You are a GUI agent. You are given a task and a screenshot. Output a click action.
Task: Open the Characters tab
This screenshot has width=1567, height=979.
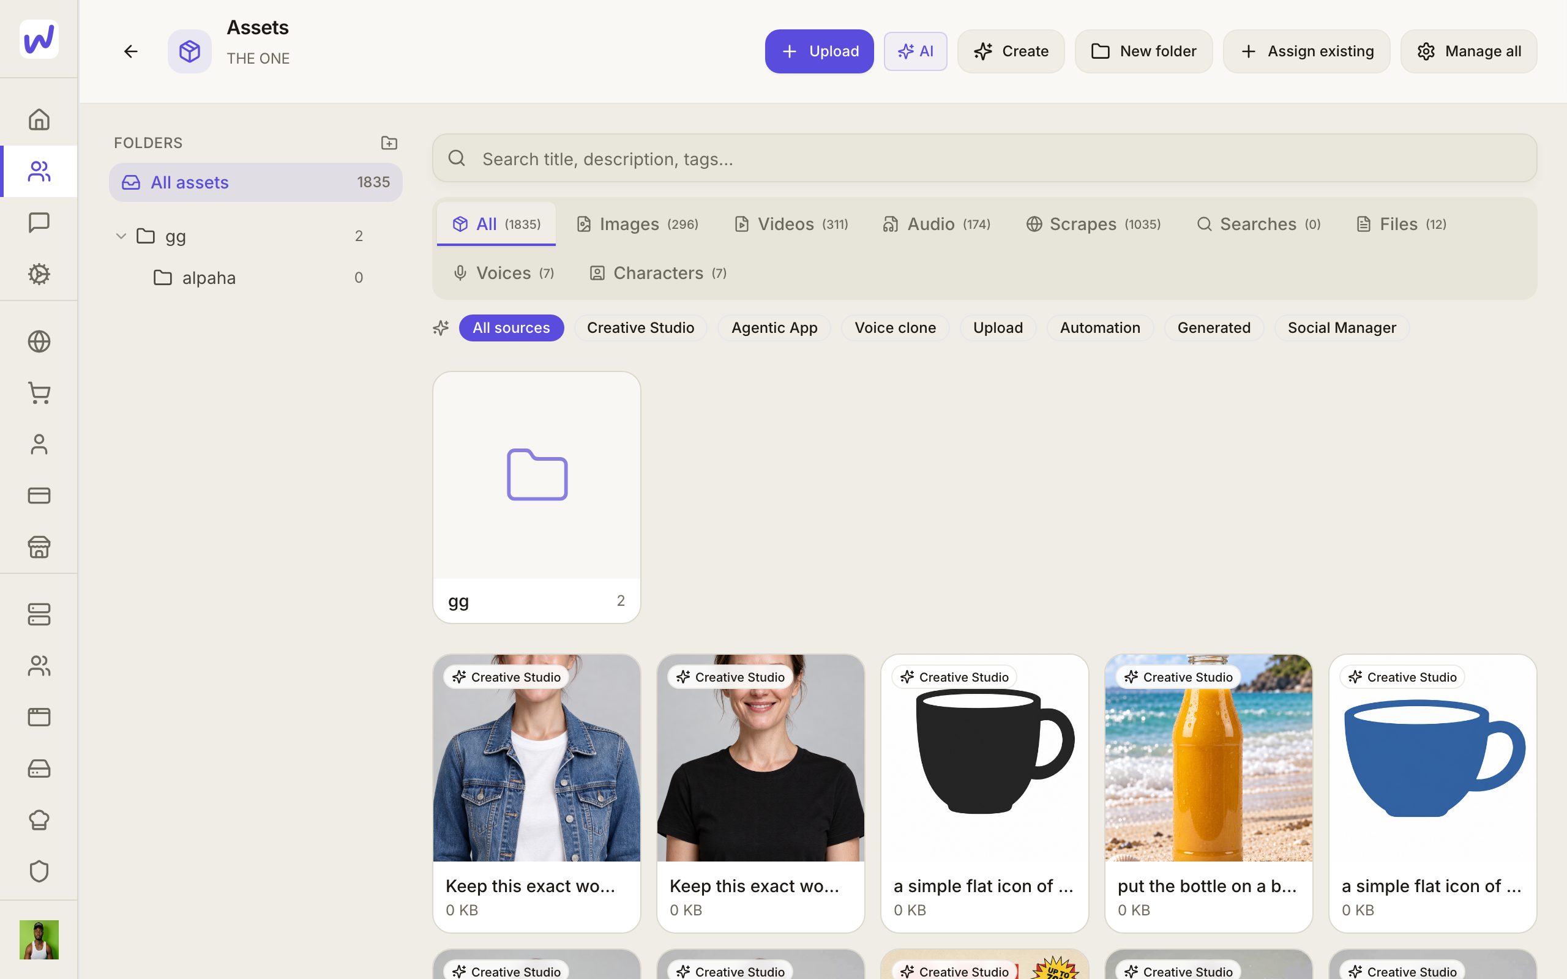coord(658,274)
